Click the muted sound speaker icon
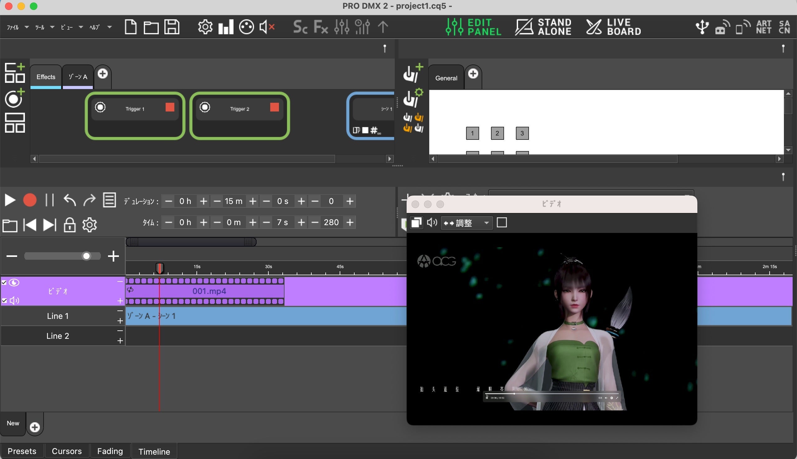Viewport: 797px width, 459px height. click(266, 27)
